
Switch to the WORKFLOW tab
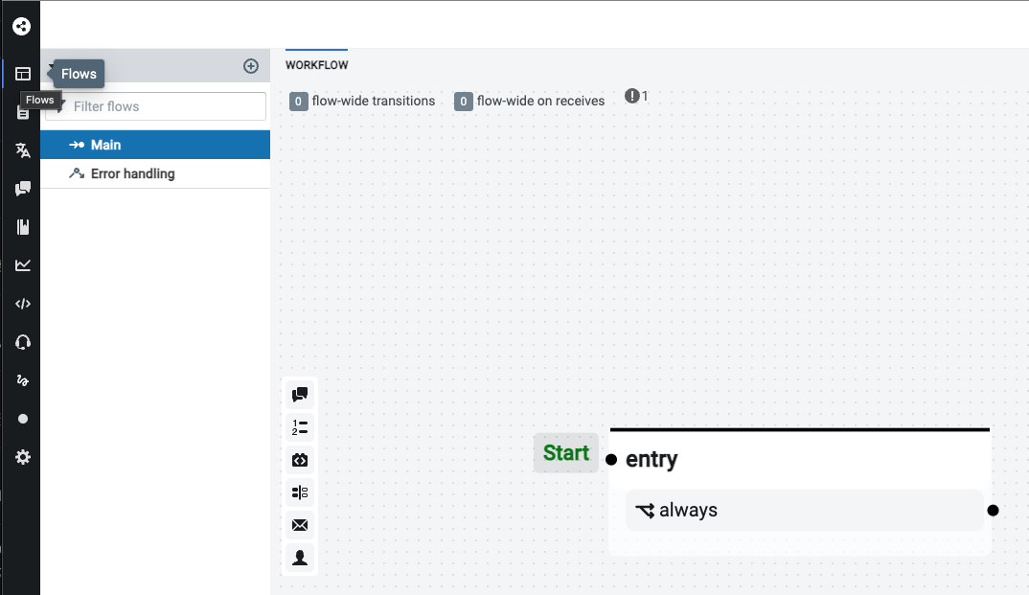(x=316, y=65)
